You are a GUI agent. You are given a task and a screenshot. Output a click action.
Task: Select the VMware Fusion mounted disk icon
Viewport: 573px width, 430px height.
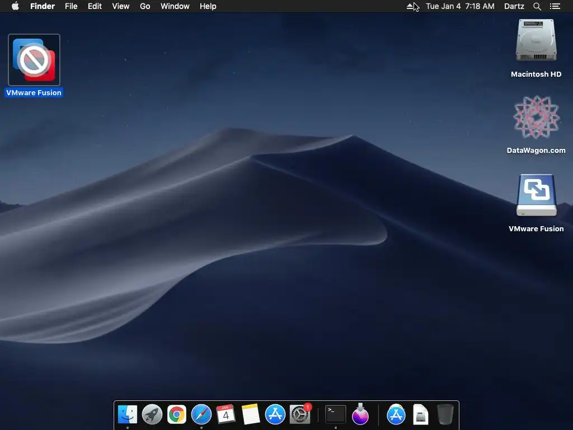(x=536, y=195)
